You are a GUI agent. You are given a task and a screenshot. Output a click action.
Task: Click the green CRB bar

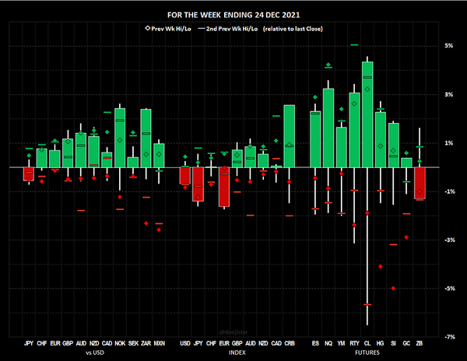(x=290, y=136)
